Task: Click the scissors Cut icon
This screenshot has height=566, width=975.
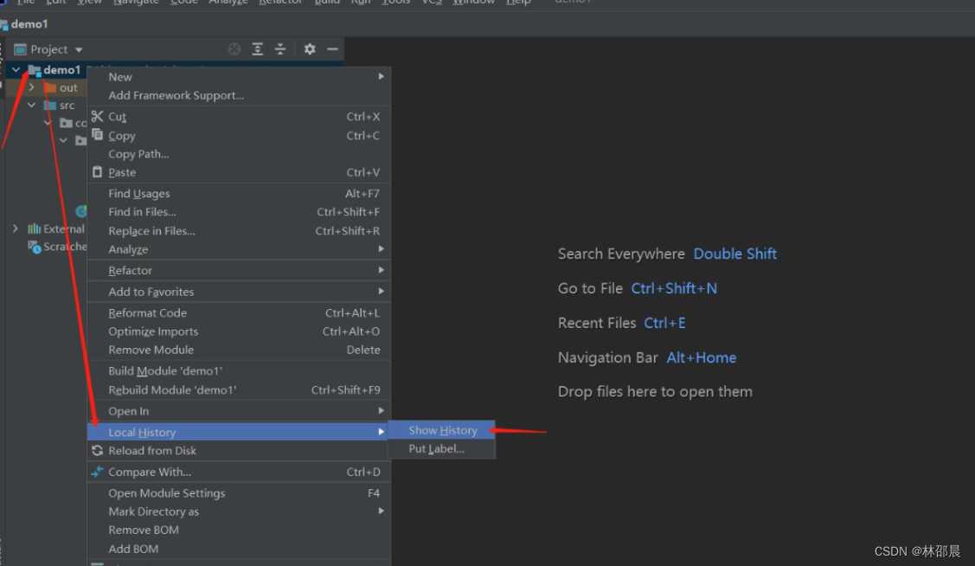Action: [97, 117]
